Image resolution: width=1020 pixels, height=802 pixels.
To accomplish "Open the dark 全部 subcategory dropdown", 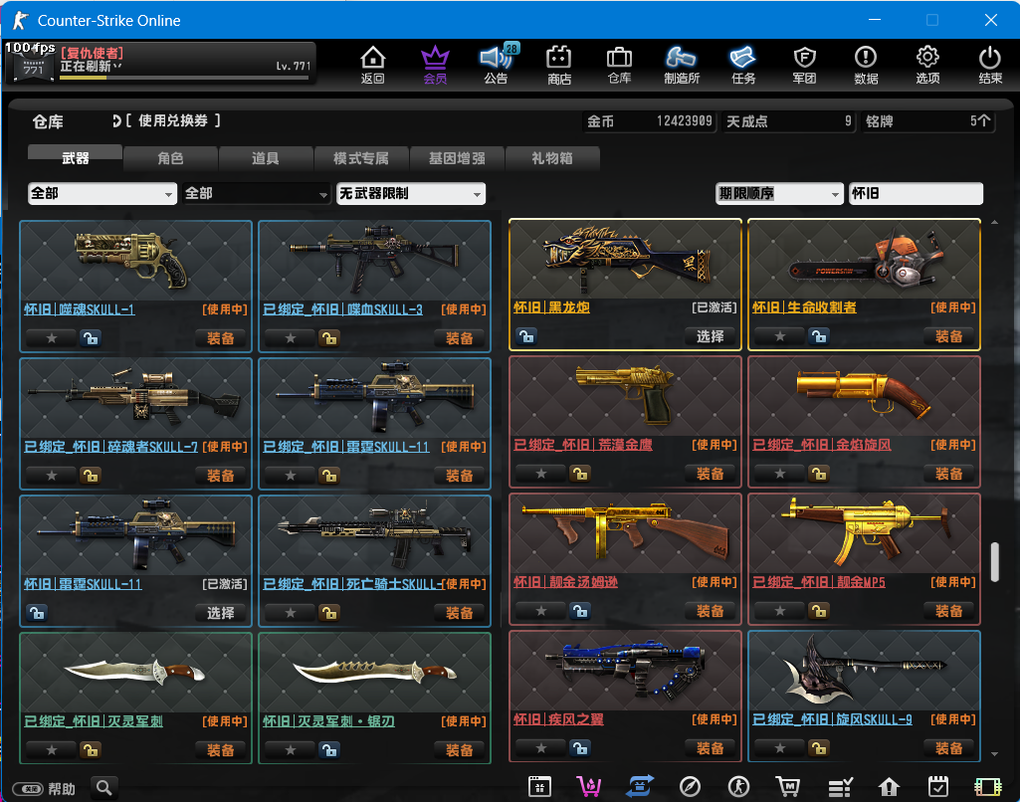I will pyautogui.click(x=256, y=193).
